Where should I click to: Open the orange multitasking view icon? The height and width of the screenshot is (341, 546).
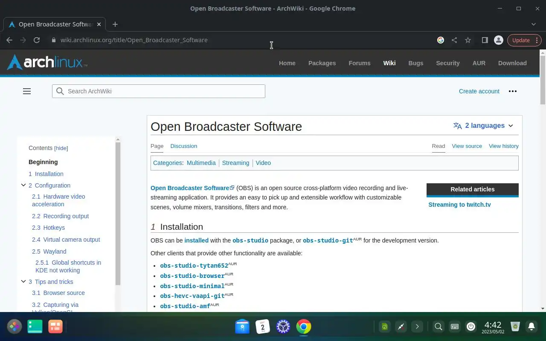tap(55, 327)
